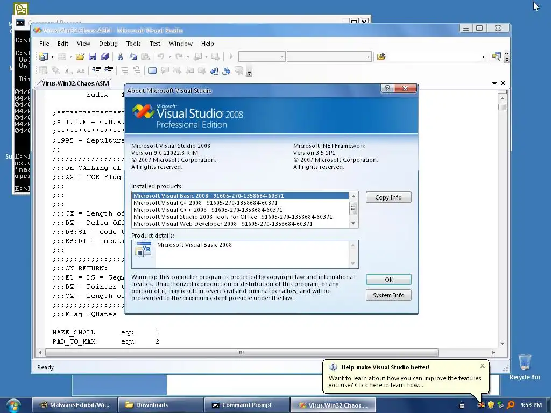Open the Solution Configurations combo box
Screen dimensions: 551x413
point(262,56)
